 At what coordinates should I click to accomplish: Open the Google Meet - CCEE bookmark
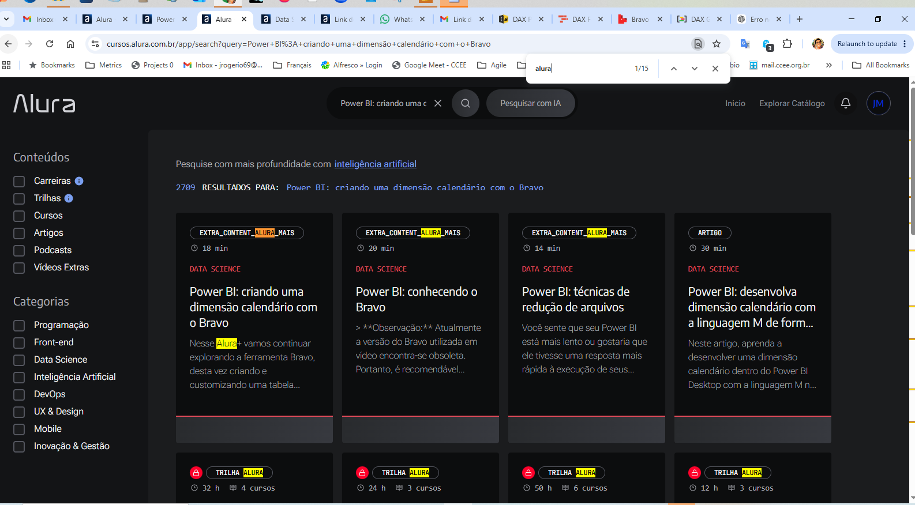click(429, 65)
